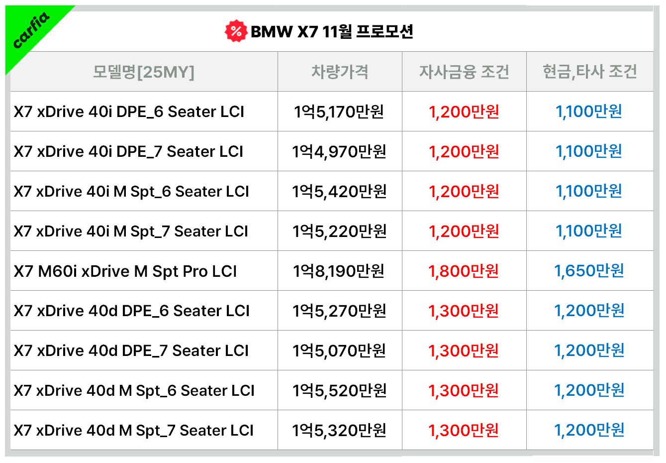Click the red 1,800만원 financing discount
Image resolution: width=666 pixels, height=463 pixels.
click(x=464, y=271)
